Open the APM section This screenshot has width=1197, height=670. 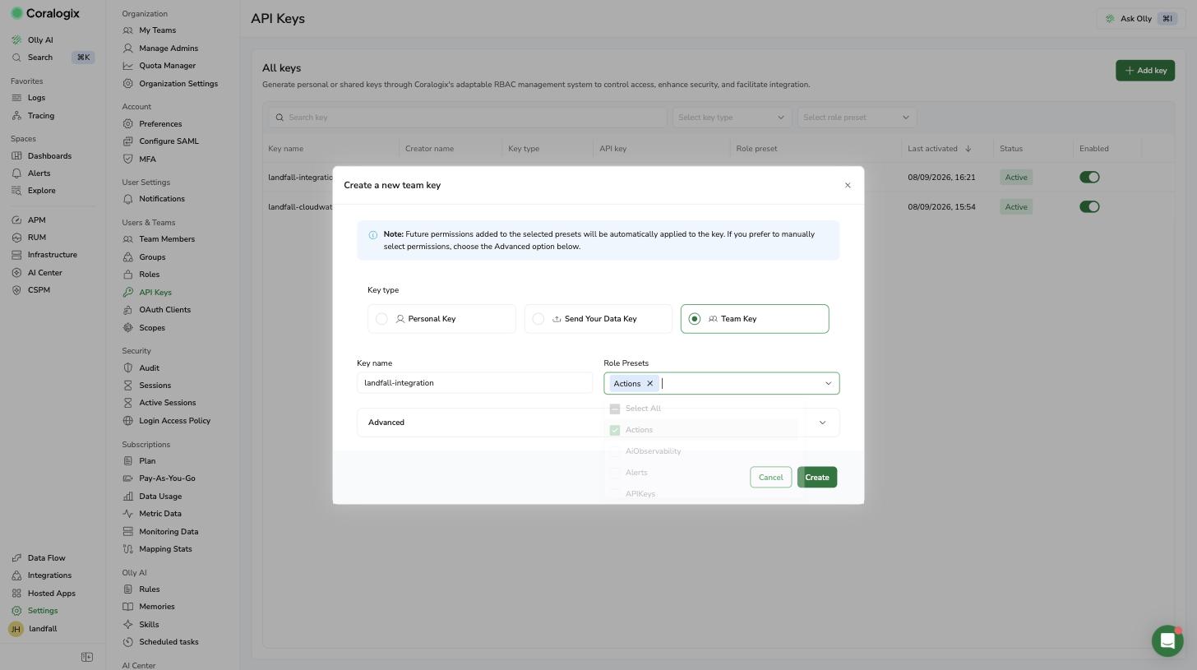pyautogui.click(x=30, y=220)
